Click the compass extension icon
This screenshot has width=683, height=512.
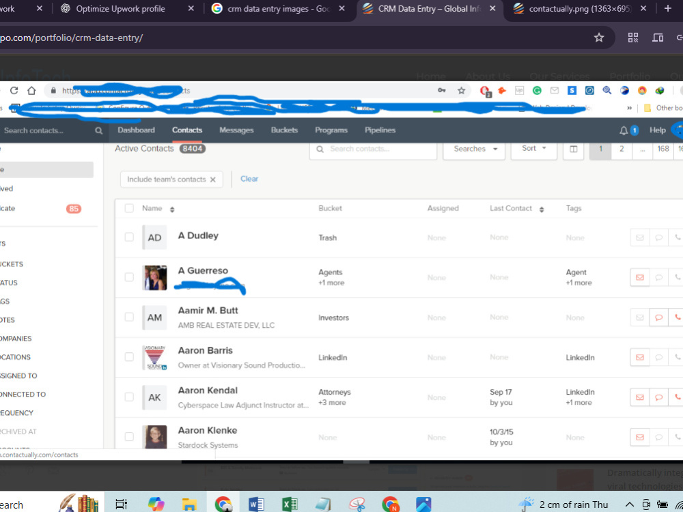point(589,91)
